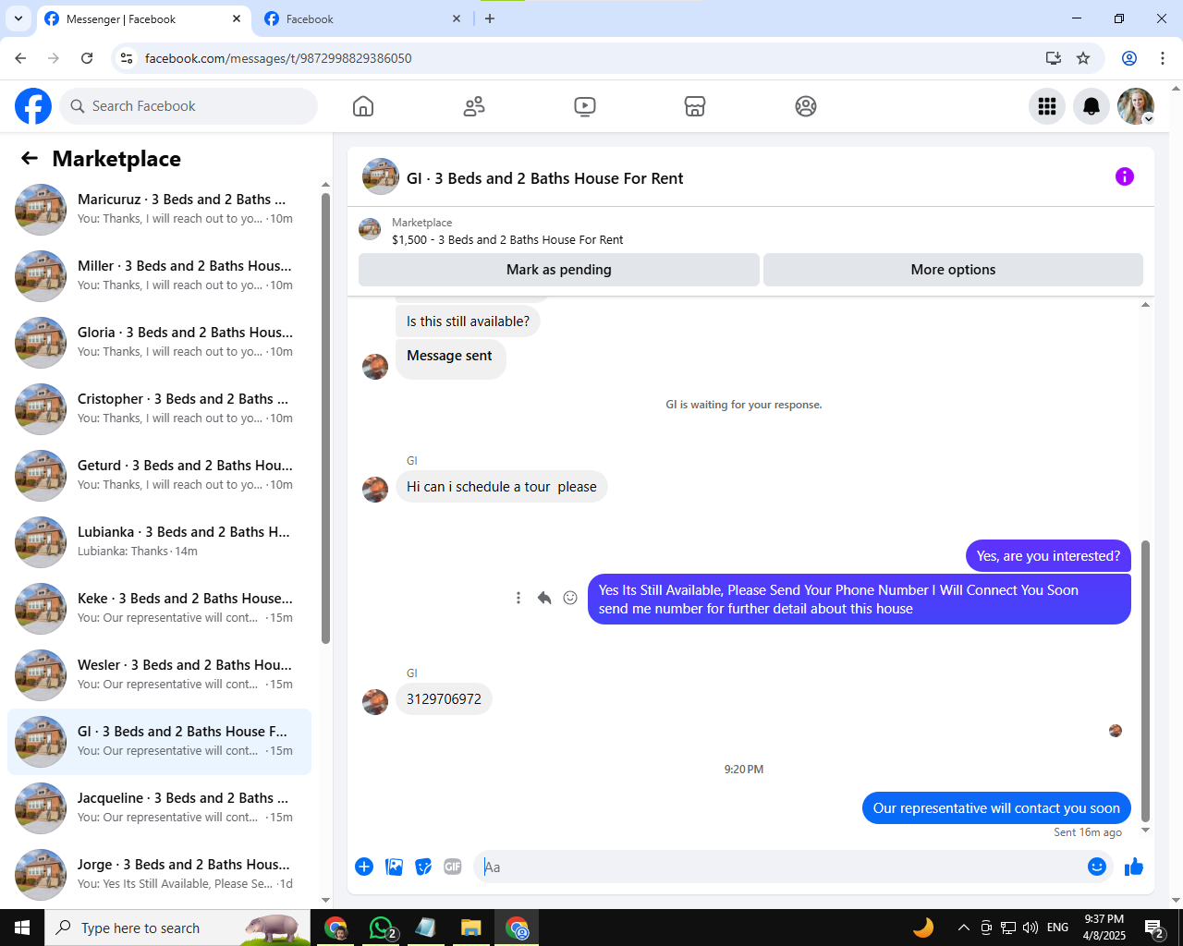The height and width of the screenshot is (946, 1183).
Task: Click the message text field Aa
Action: pos(781,867)
